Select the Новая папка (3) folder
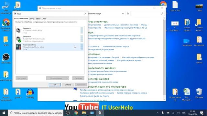 pos(175,94)
